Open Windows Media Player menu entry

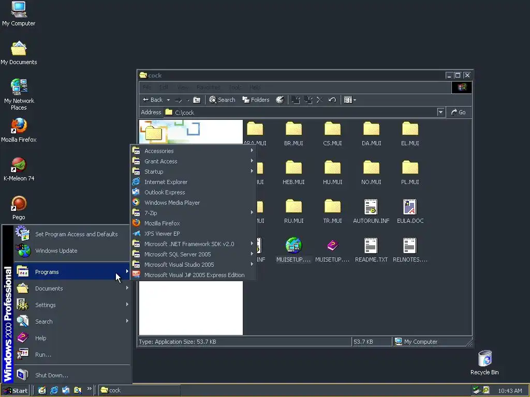pos(194,203)
